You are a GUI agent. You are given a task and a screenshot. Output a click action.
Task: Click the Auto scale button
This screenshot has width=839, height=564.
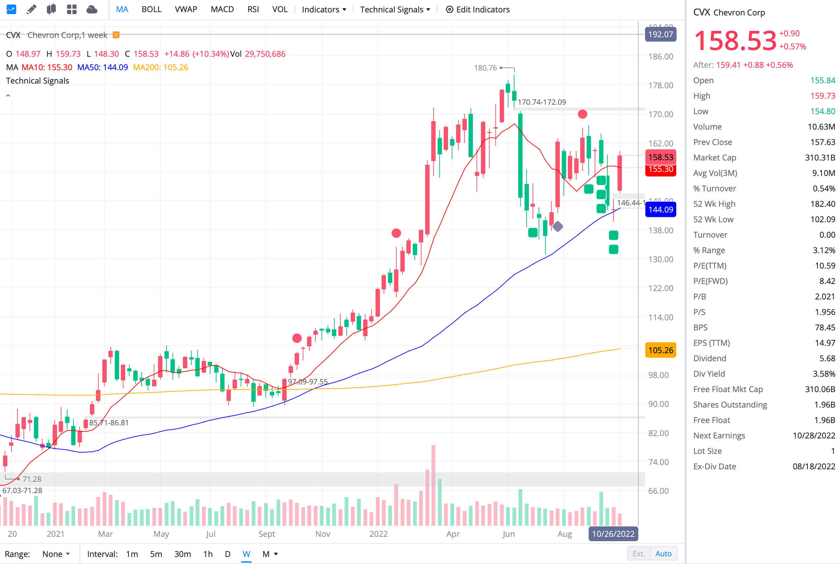point(663,554)
